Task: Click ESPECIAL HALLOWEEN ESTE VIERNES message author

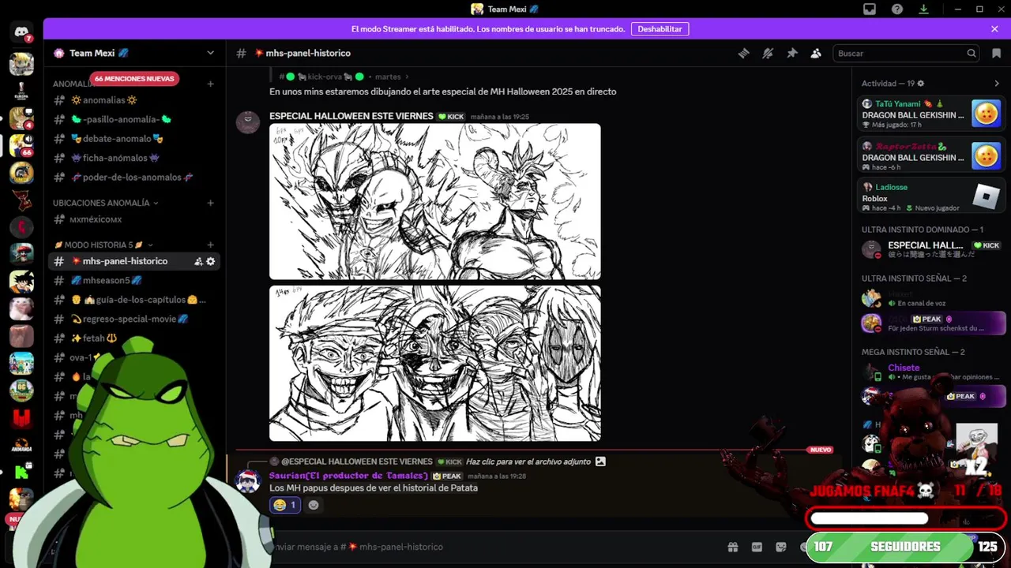Action: [351, 116]
